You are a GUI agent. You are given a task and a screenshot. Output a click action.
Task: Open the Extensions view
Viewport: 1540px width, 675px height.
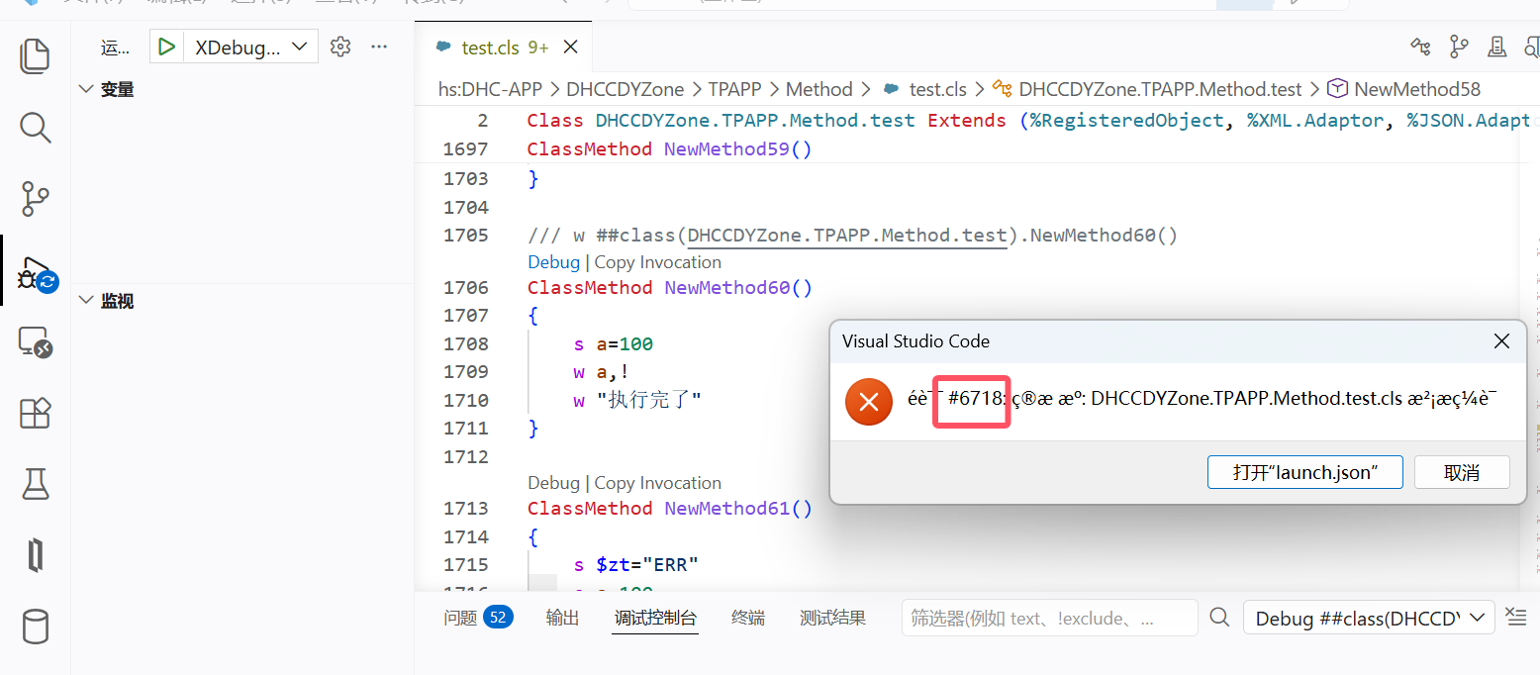35,413
